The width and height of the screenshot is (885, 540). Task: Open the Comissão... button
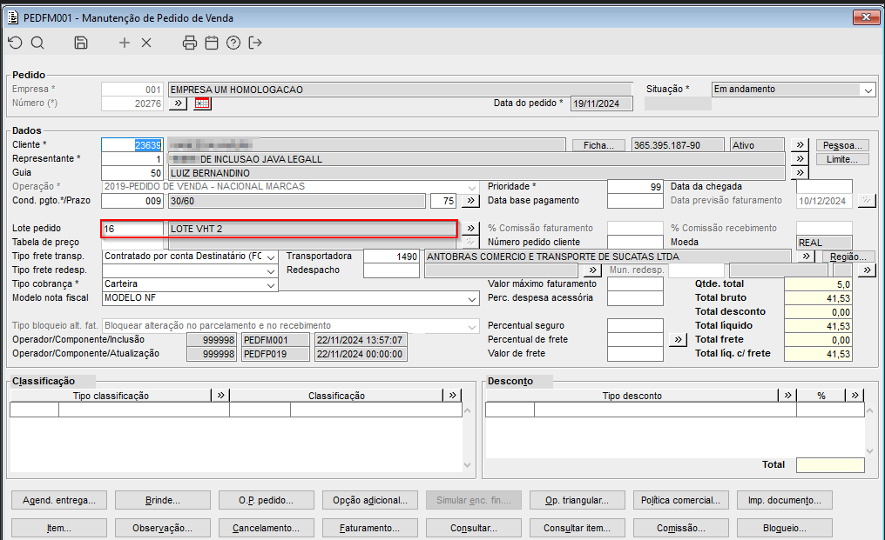(680, 528)
